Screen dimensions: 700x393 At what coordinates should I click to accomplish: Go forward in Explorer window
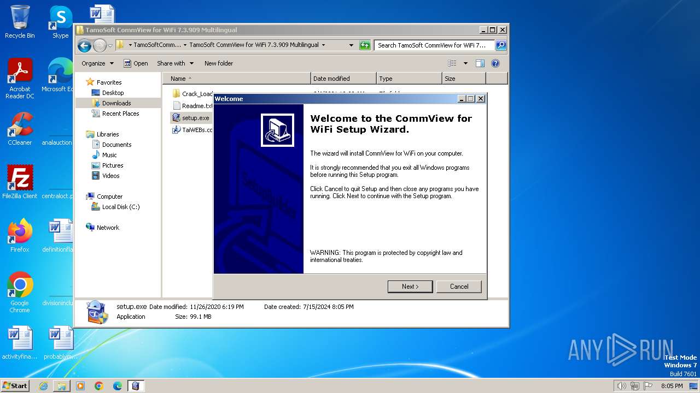pos(100,45)
